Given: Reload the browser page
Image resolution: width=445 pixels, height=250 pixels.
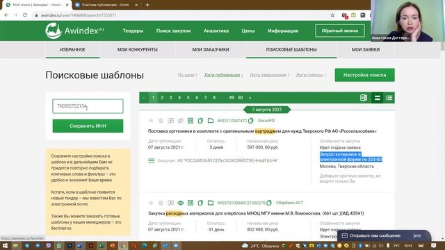Looking at the screenshot, I should [25, 15].
